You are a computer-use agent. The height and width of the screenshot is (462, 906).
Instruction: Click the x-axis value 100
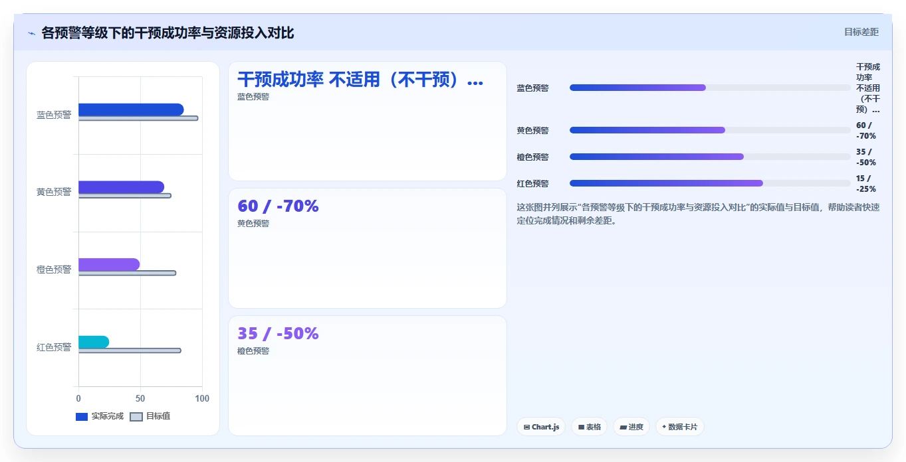click(x=202, y=398)
